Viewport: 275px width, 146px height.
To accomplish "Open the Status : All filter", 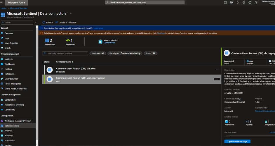I will click(x=150, y=54).
